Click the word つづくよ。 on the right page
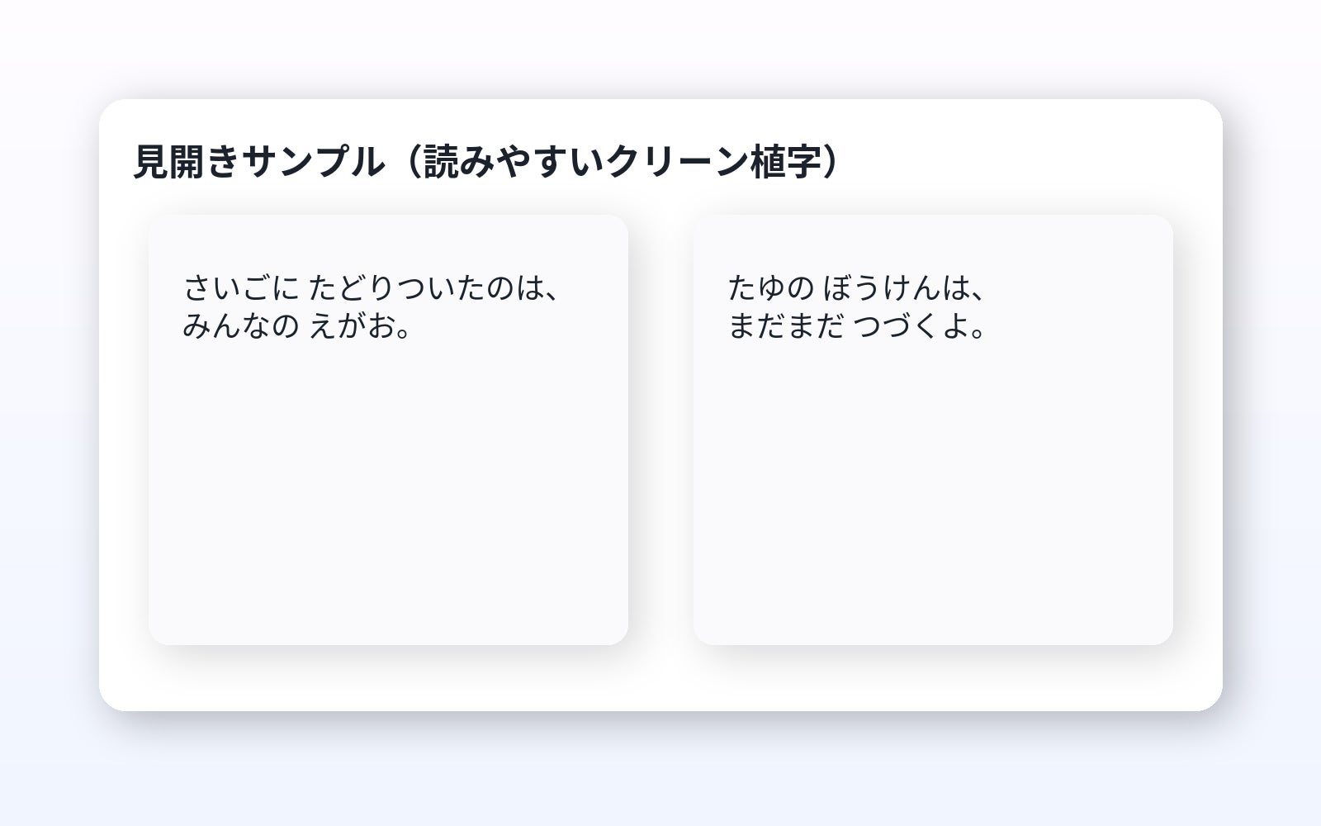1321x826 pixels. (920, 326)
